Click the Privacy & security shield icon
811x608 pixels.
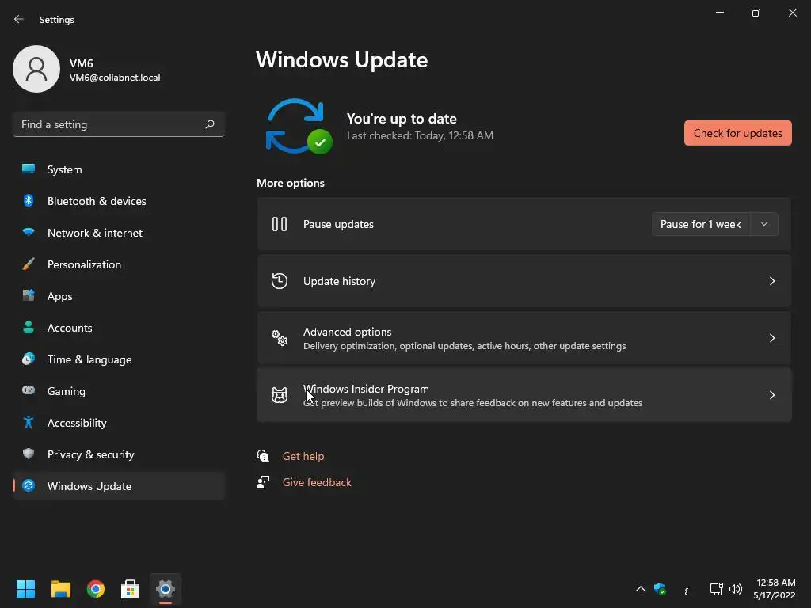click(x=29, y=454)
